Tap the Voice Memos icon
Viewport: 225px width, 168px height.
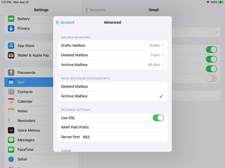(11, 130)
